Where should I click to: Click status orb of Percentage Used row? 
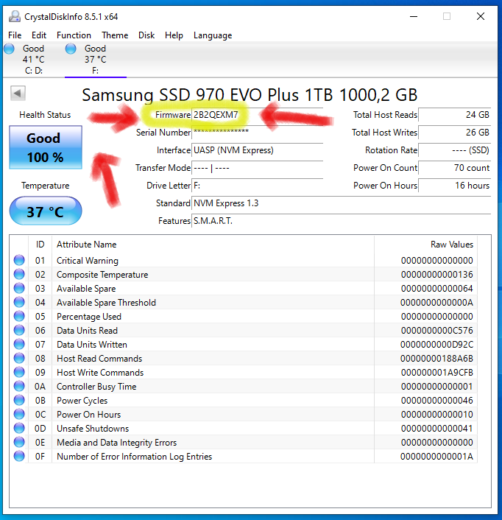click(x=19, y=316)
